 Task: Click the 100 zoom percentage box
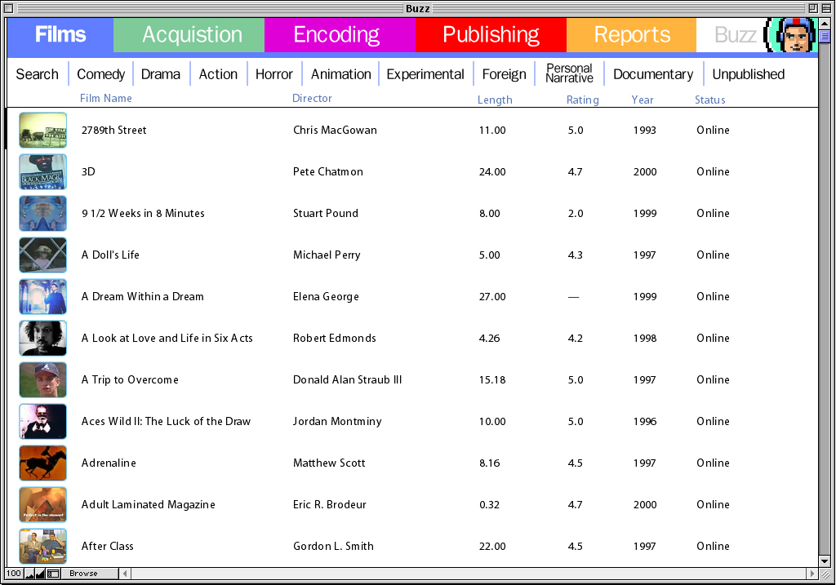pyautogui.click(x=14, y=574)
